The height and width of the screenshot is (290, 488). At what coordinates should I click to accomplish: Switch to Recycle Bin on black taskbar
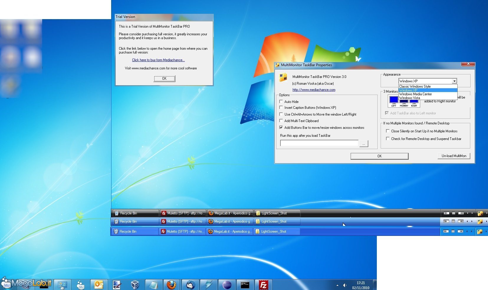click(x=136, y=213)
